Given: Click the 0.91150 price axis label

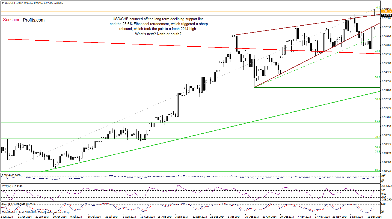Looking at the screenshot, I should tap(386, 126).
